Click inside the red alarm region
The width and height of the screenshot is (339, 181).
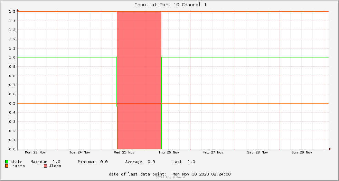139,65
